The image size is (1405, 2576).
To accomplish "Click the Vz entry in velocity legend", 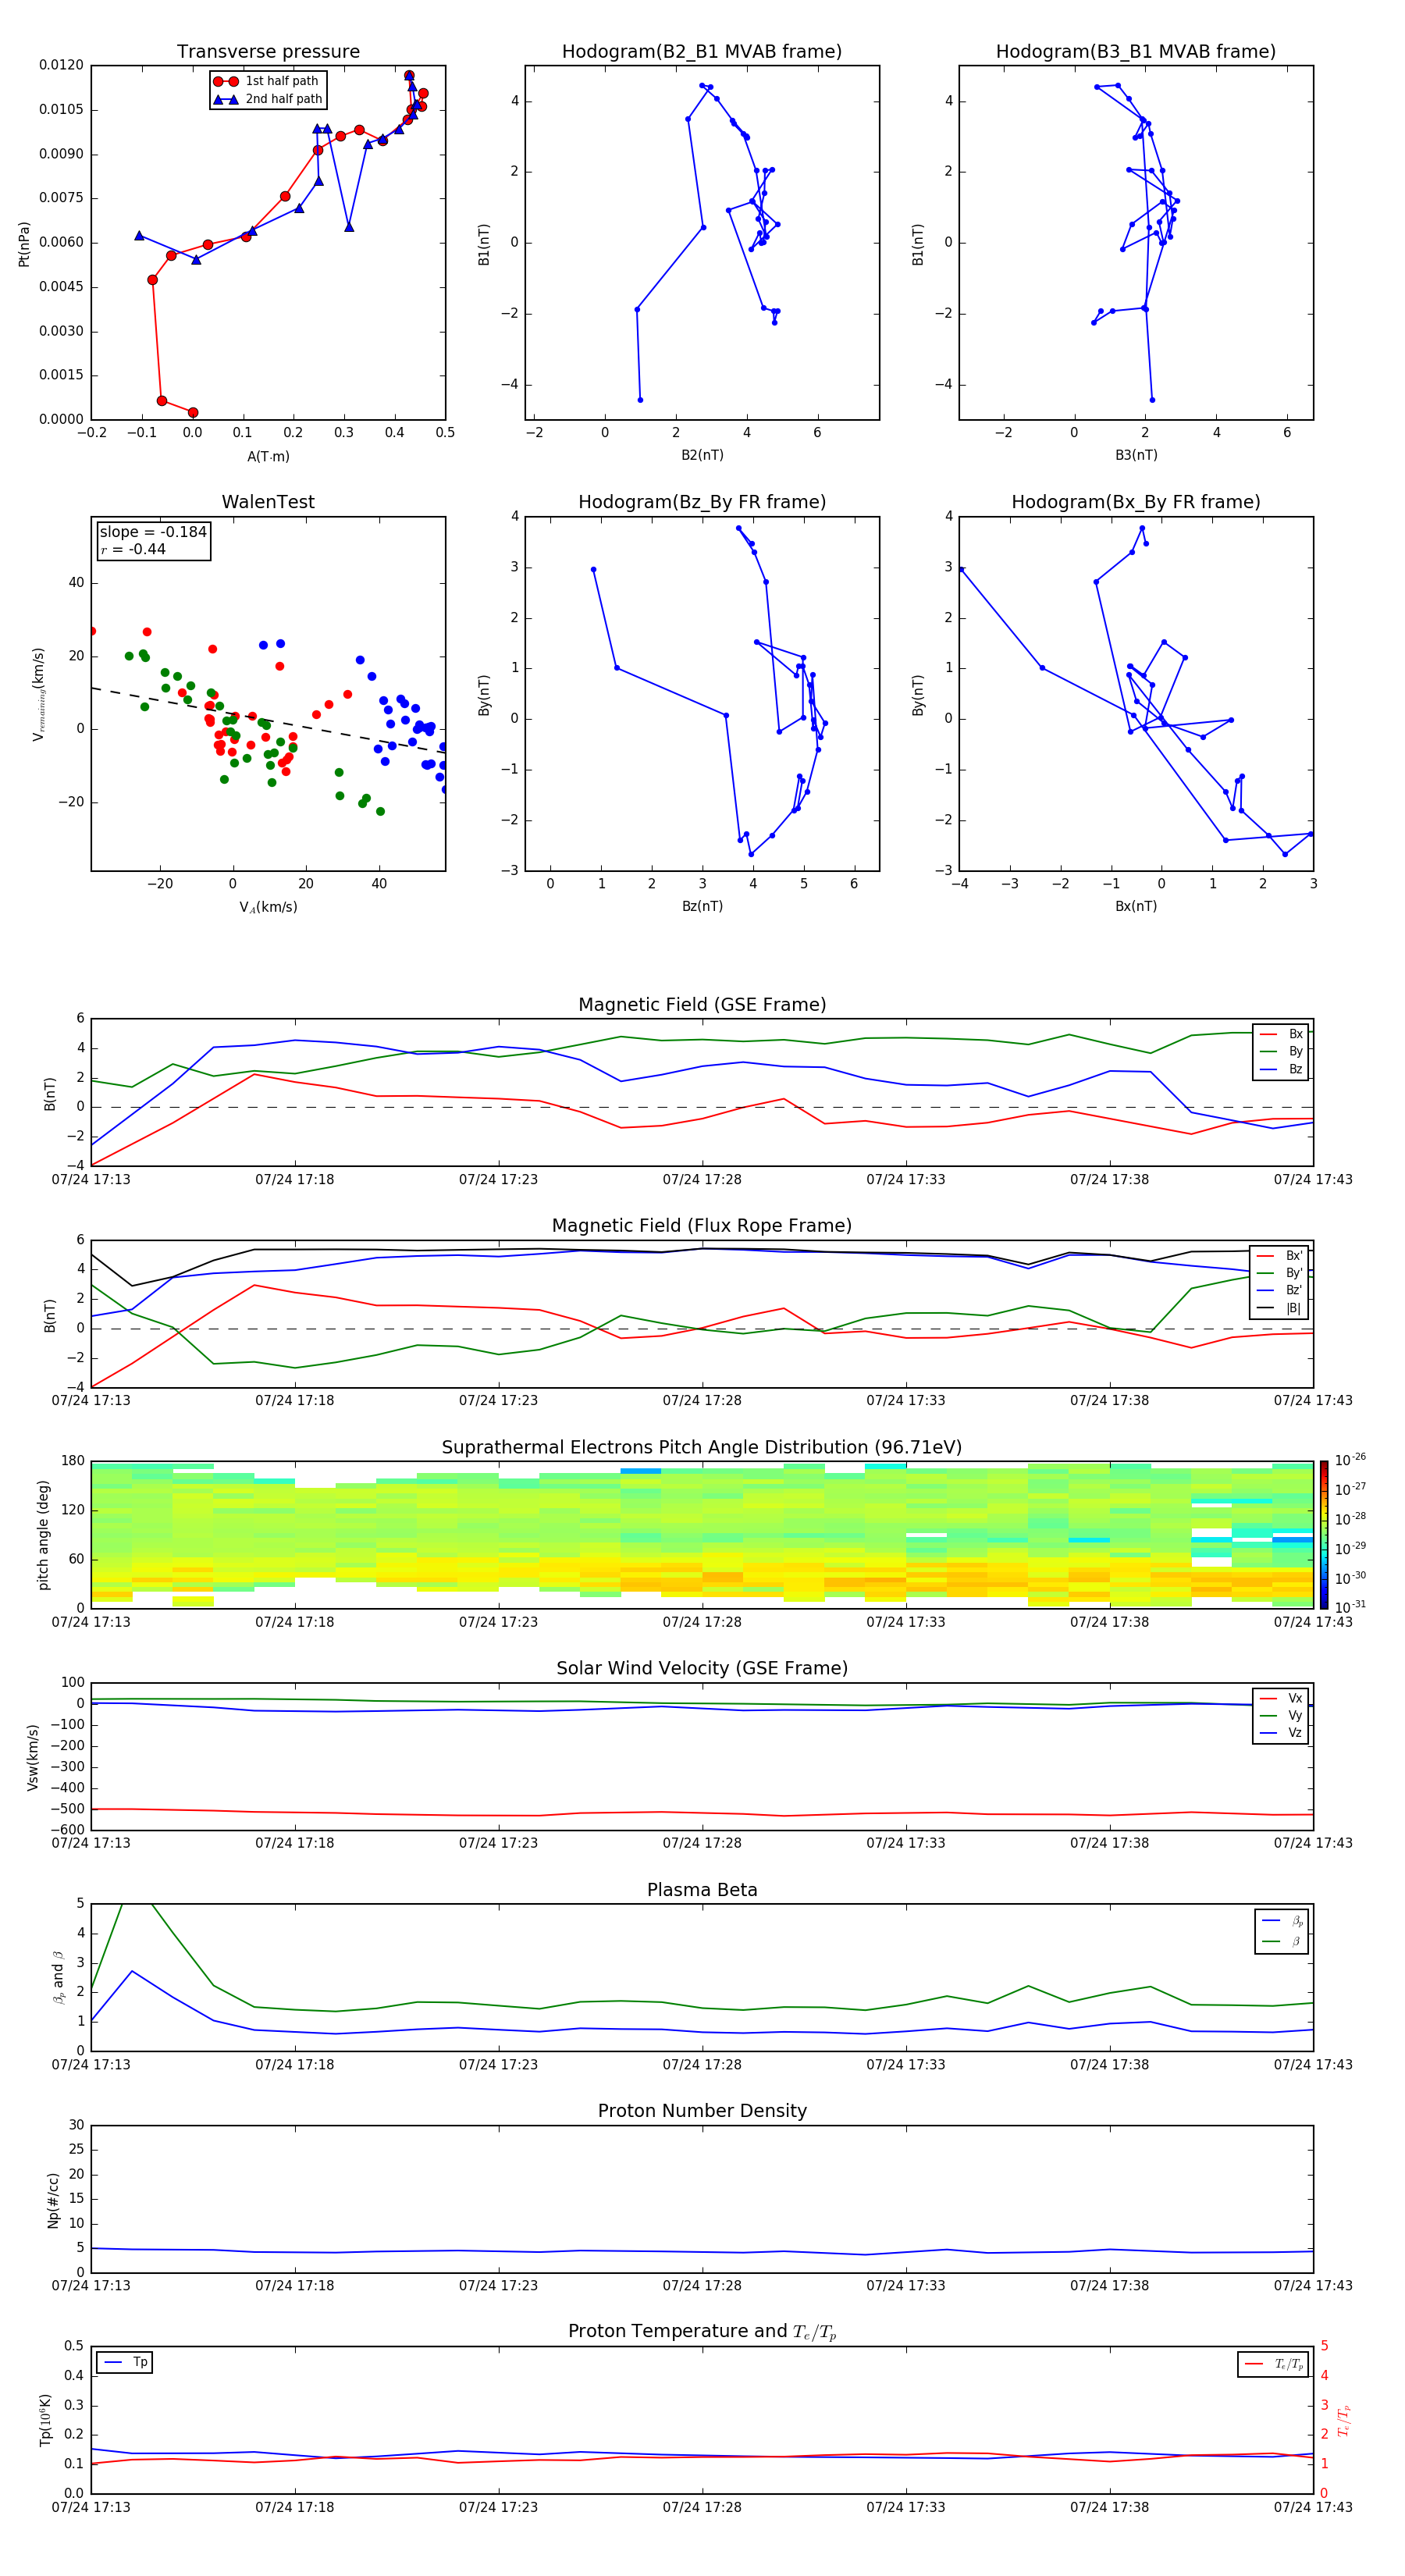I will (x=1281, y=1733).
